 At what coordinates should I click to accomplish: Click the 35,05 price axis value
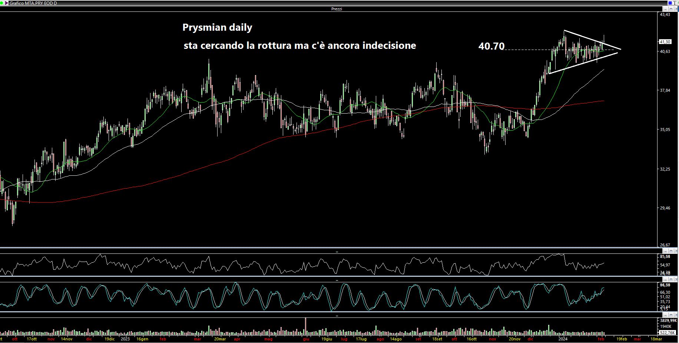pyautogui.click(x=665, y=130)
